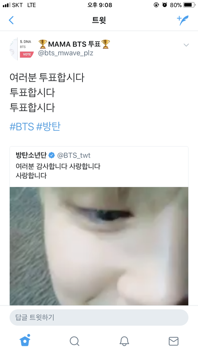Expand the tweet options down-chevron
Screen dimensions: 198x353
pyautogui.click(x=186, y=45)
